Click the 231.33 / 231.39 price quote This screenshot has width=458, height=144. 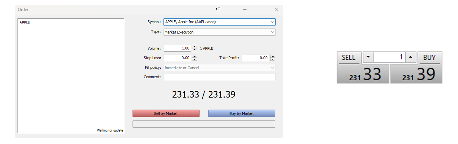pos(204,94)
